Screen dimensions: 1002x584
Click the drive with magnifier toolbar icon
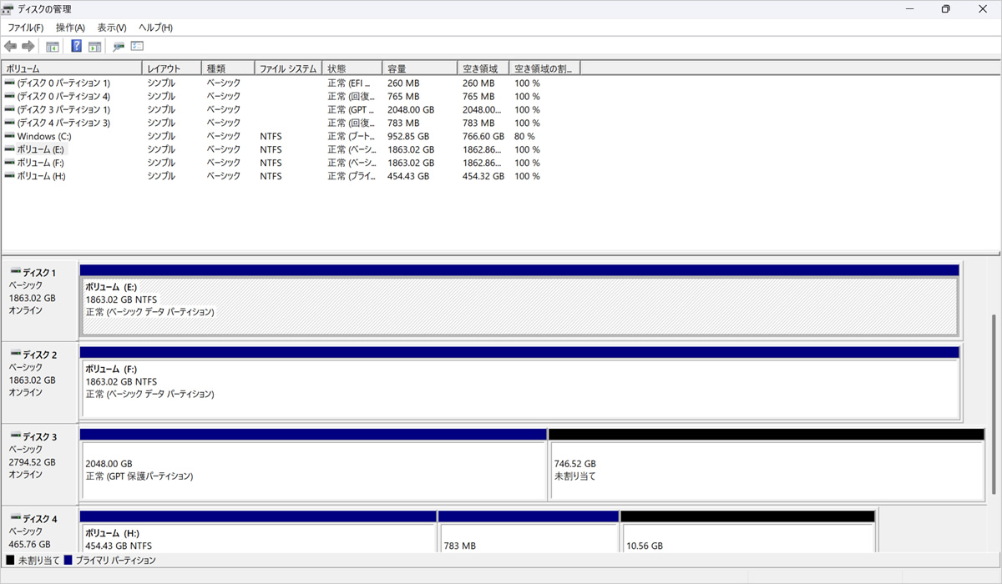coord(119,47)
